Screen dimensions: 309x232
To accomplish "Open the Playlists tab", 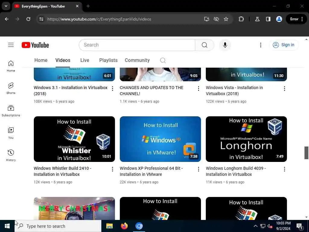I will 108,60.
